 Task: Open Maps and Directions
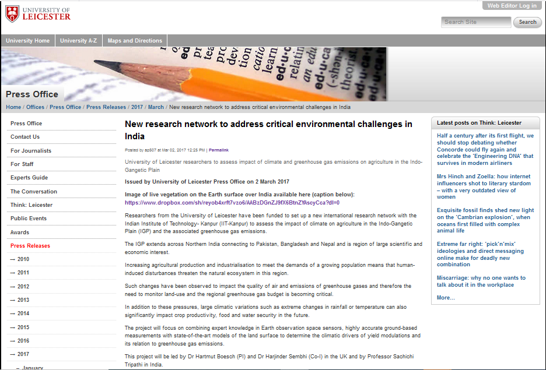click(x=135, y=41)
